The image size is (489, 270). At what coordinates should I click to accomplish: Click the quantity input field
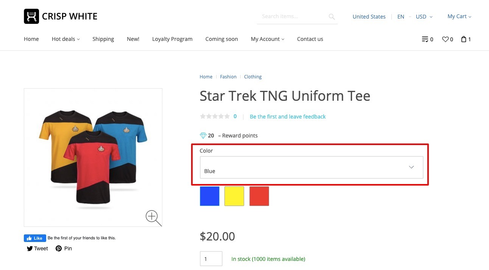pyautogui.click(x=211, y=259)
